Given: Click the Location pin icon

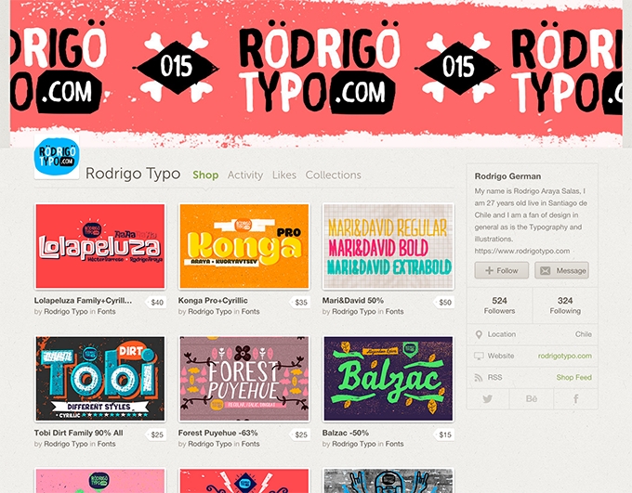Looking at the screenshot, I should [x=479, y=334].
